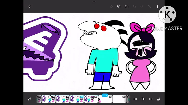Jump to the last frame
Screen dimensions: 188x105
click(x=151, y=99)
